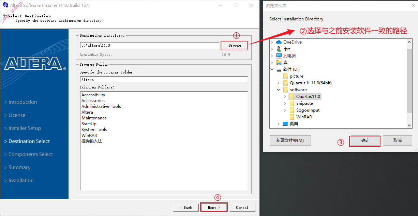Screen dimensions: 418x216
Task: Click the Summary step in sidebar
Action: 17,167
